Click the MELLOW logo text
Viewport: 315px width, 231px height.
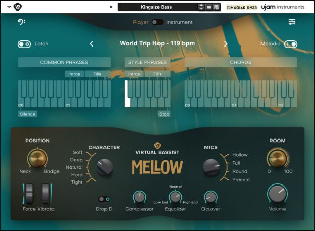pos(157,167)
